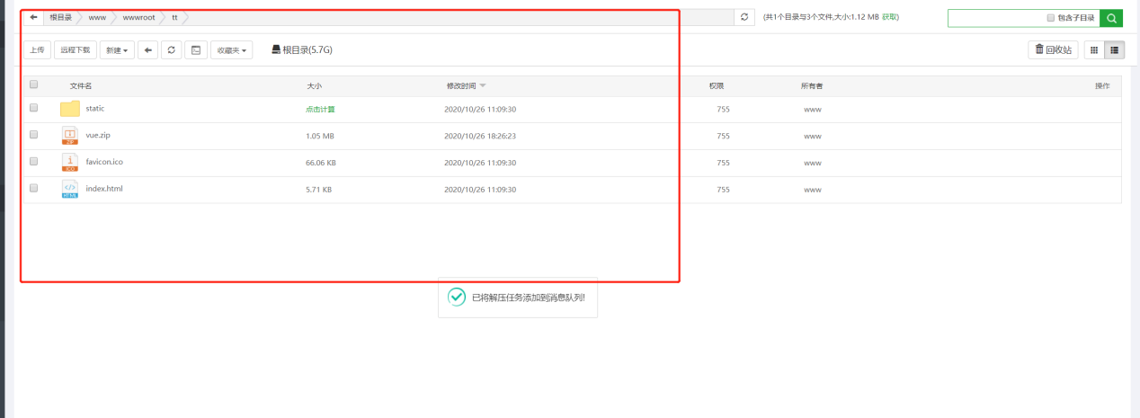The image size is (1140, 418).
Task: Navigate to wwwroot in breadcrumb path
Action: click(138, 17)
